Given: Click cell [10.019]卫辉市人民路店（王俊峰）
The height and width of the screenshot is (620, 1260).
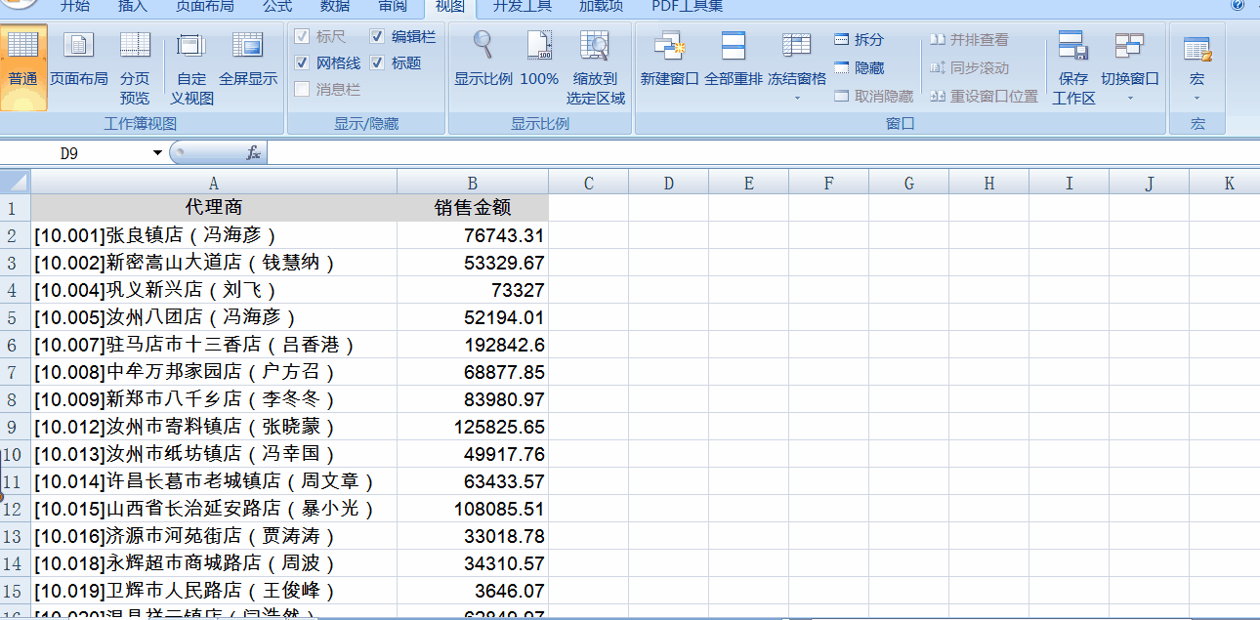Looking at the screenshot, I should (x=214, y=591).
